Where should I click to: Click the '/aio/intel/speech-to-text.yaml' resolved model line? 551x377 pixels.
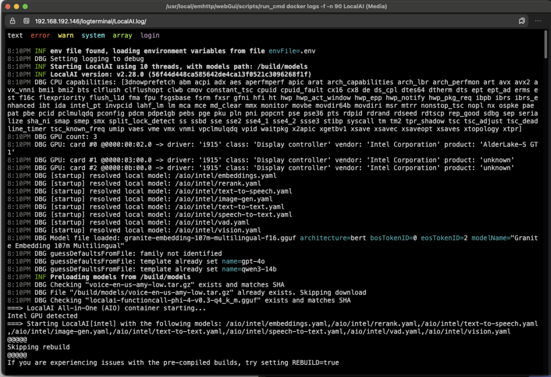[150, 215]
